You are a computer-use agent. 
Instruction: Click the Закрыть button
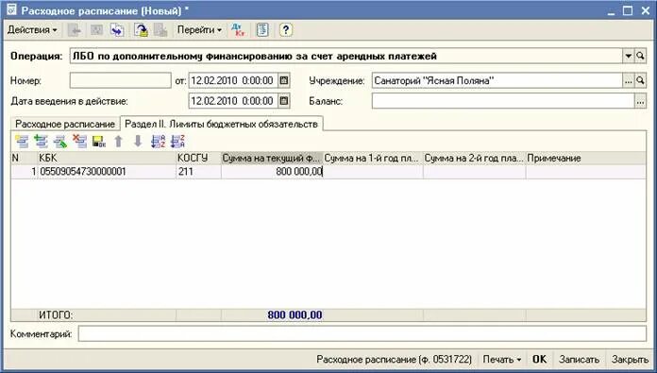tap(630, 359)
